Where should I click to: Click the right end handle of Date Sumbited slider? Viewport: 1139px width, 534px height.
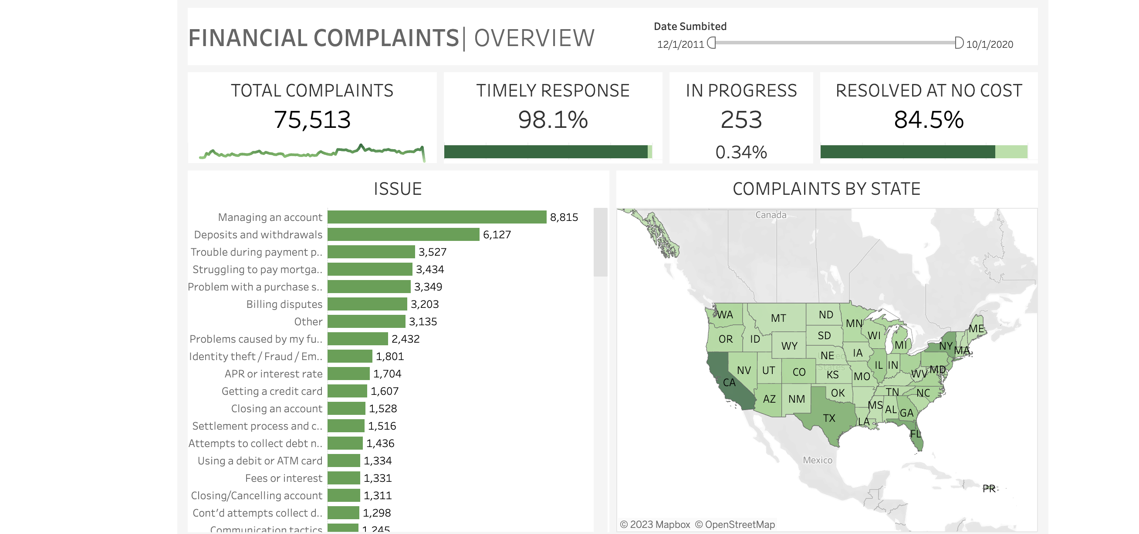(x=959, y=43)
